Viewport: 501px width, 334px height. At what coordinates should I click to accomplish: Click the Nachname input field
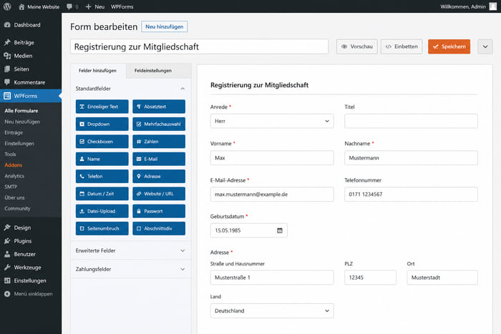tap(411, 158)
